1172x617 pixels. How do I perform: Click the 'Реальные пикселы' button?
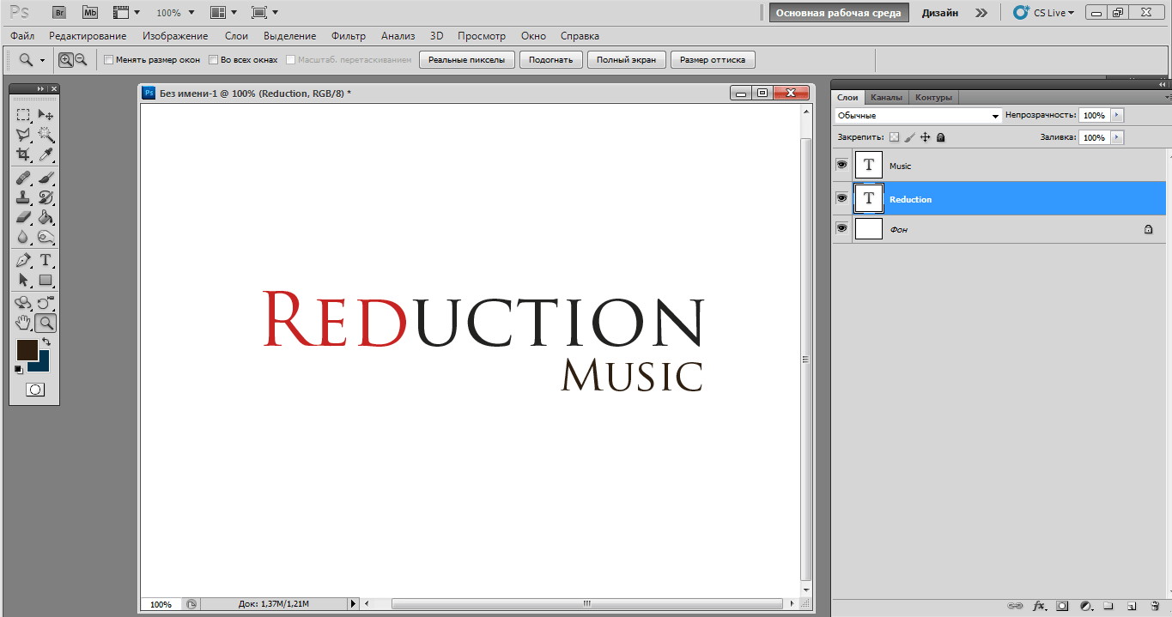(x=467, y=60)
